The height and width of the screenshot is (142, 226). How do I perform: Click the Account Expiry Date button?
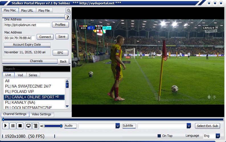pos(27,45)
